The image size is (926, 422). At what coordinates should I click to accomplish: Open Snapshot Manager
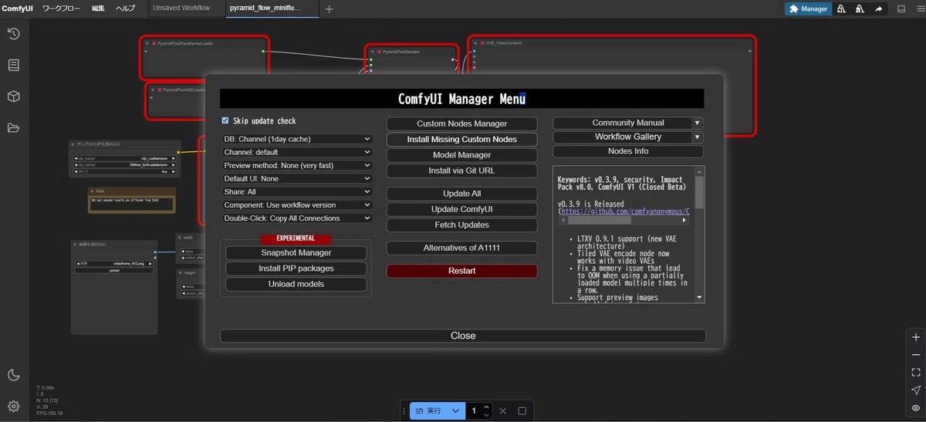(296, 253)
